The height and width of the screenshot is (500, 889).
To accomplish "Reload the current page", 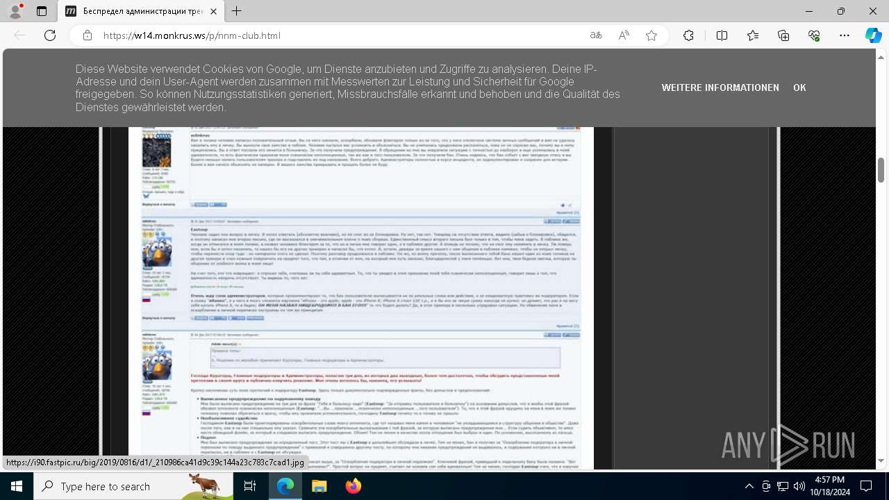I will 50,35.
